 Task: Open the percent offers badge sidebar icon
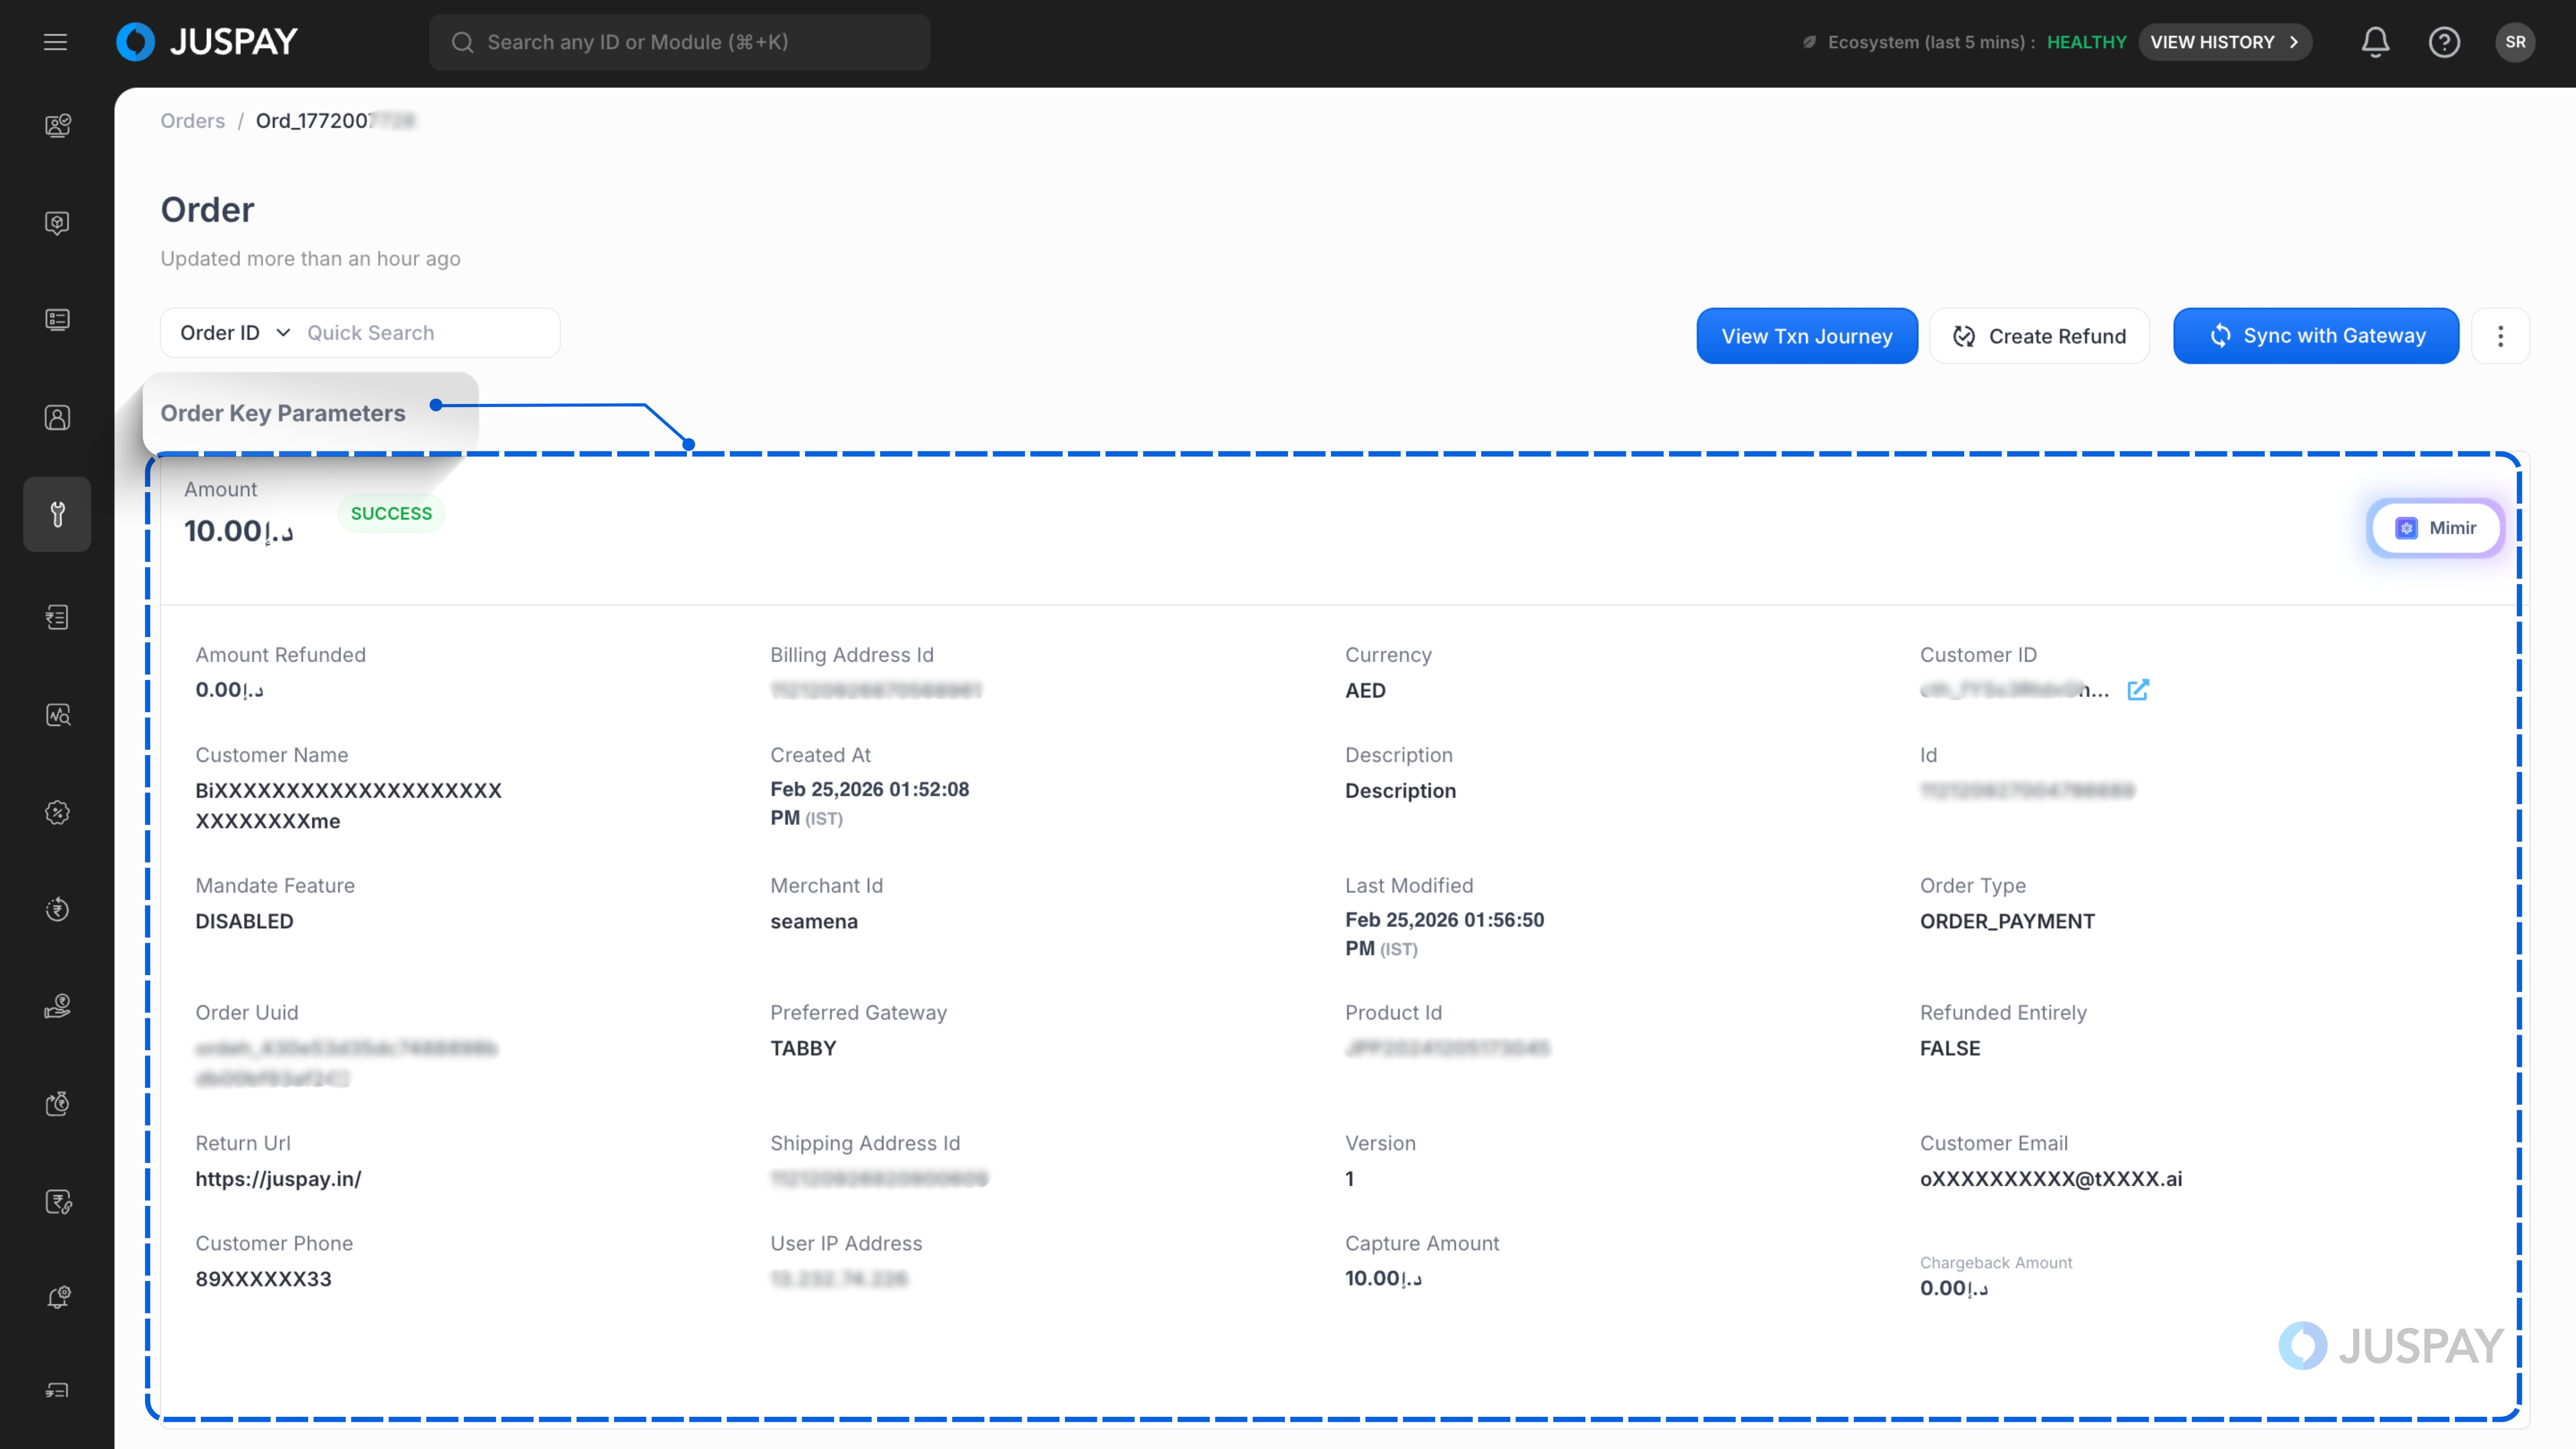(x=57, y=812)
